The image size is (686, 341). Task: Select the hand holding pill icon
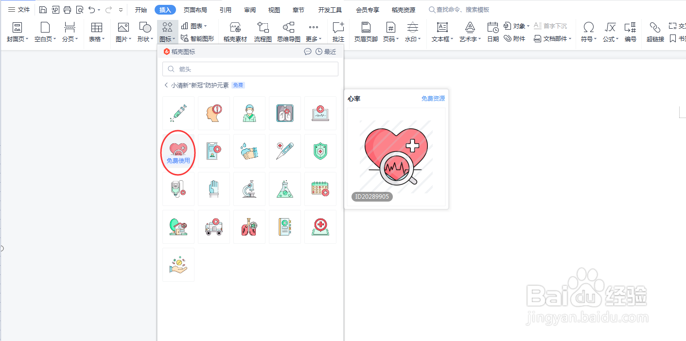tap(178, 265)
